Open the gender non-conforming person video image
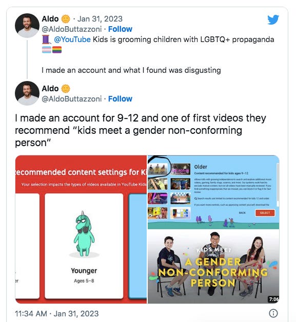The height and width of the screenshot is (322, 296). tap(213, 266)
